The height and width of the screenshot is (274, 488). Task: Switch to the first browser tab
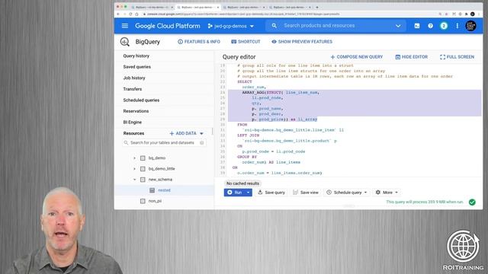pyautogui.click(x=152, y=7)
